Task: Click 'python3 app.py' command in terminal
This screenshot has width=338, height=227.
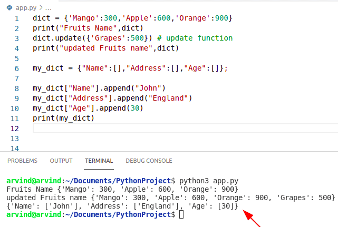Action: pyautogui.click(x=209, y=181)
